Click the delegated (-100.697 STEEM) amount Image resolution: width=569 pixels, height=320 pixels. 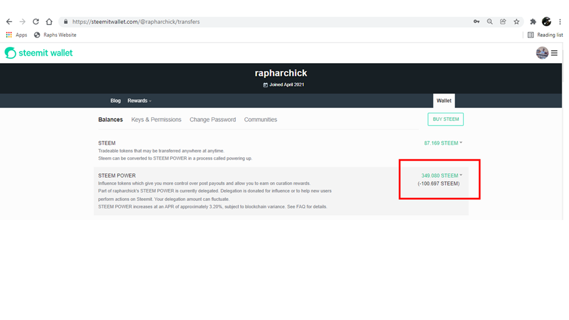point(438,183)
